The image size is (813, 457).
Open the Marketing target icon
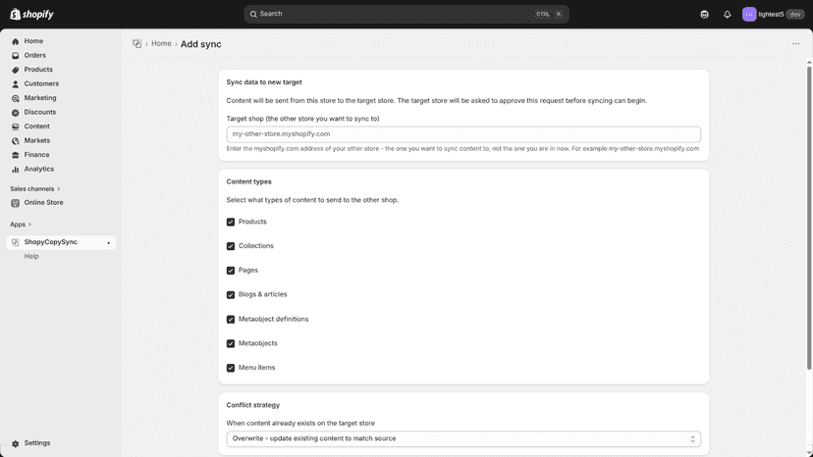point(15,98)
